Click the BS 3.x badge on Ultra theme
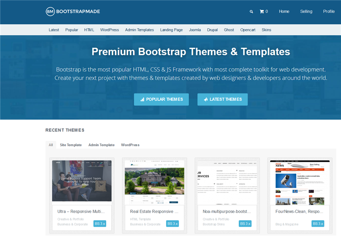The height and width of the screenshot is (236, 341). [x=100, y=224]
